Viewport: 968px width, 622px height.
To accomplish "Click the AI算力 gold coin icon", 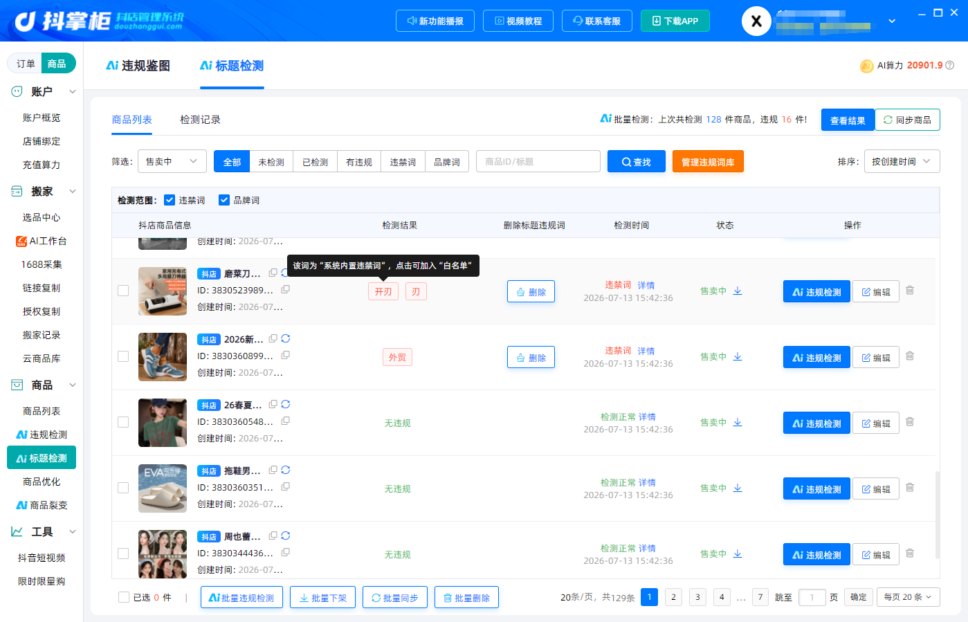I will pos(866,66).
